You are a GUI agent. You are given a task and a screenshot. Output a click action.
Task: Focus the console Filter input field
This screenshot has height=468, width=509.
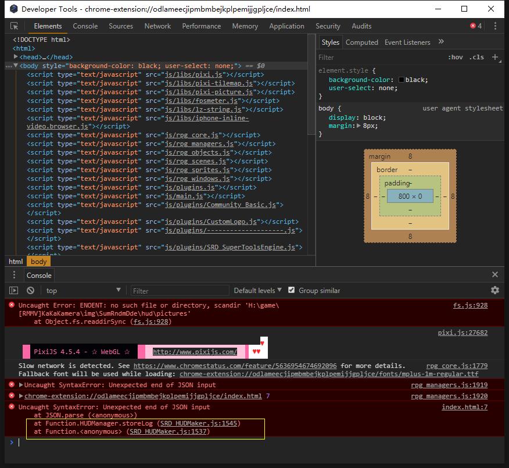click(180, 291)
